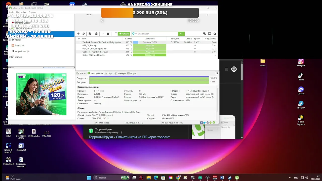322x181 pixels.
Task: Open Telegram desktop shortcut
Action: pos(301,105)
